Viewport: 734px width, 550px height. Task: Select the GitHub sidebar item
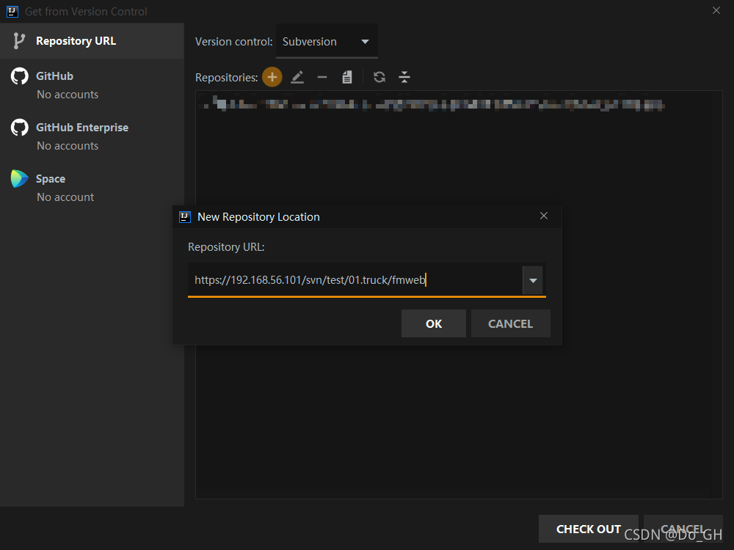(x=92, y=84)
